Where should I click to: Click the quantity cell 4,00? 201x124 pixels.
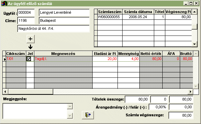coord(129,59)
